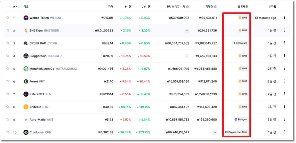Select BNB chain badge in Ferret row
Image resolution: width=296 pixels, height=143 pixels.
pos(243,81)
